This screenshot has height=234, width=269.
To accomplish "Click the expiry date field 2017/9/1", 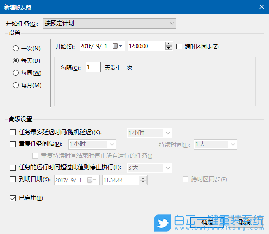I will (x=77, y=180).
